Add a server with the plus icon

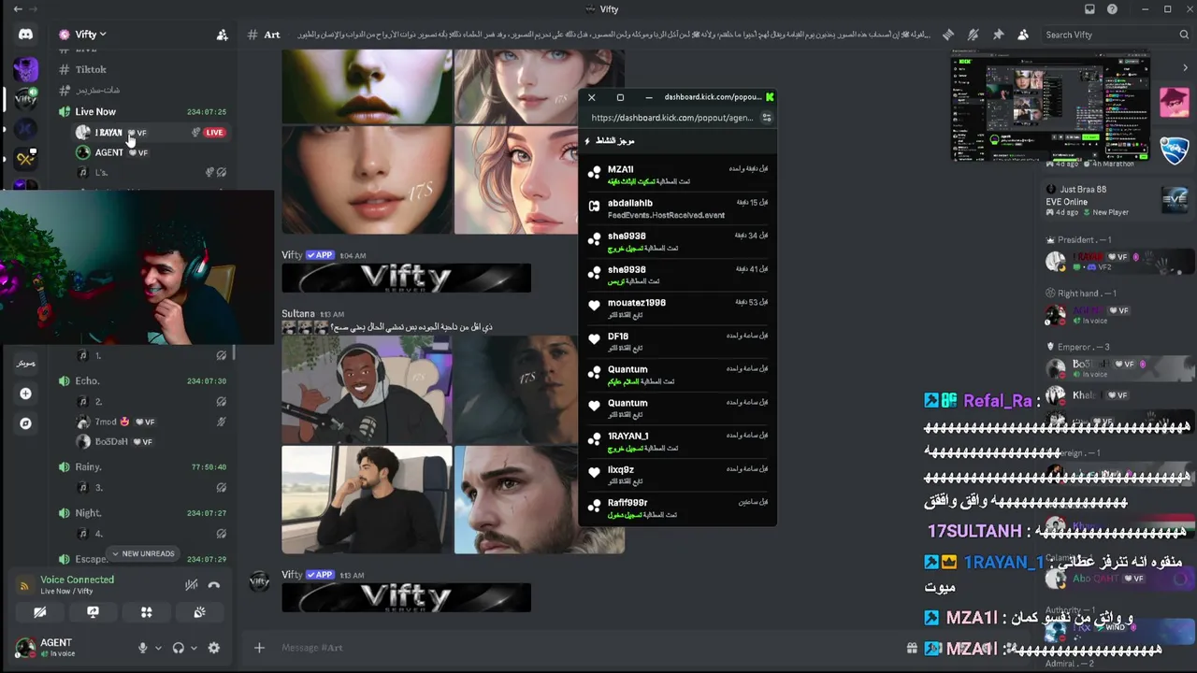click(x=25, y=394)
